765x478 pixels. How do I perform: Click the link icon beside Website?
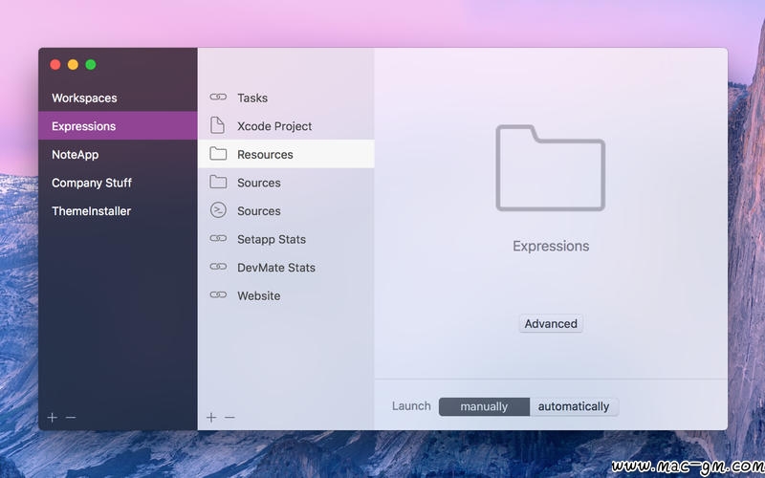pos(218,295)
